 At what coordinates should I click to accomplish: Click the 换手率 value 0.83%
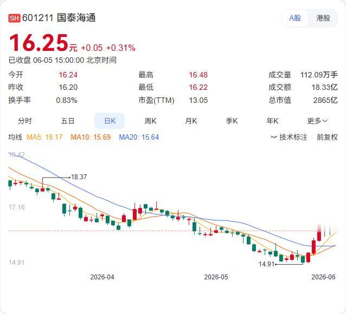pyautogui.click(x=66, y=100)
